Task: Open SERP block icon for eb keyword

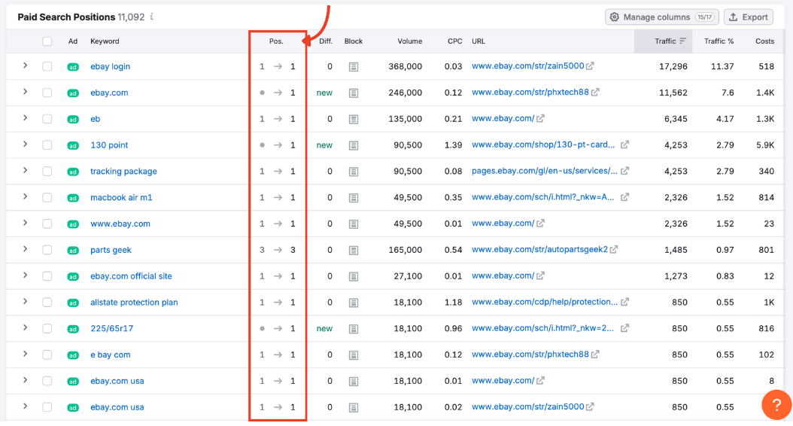Action: coord(354,120)
